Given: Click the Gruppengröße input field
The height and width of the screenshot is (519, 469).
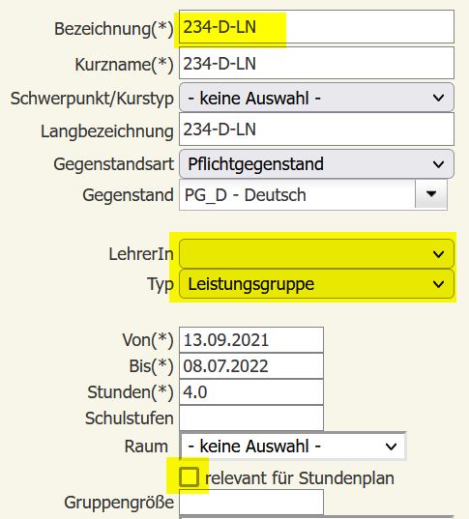Looking at the screenshot, I should pyautogui.click(x=251, y=503).
